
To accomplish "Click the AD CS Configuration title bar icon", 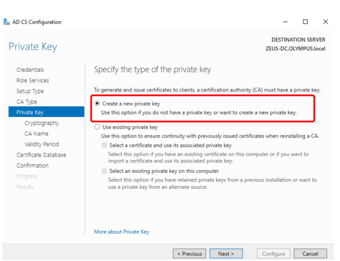I will [x=7, y=22].
